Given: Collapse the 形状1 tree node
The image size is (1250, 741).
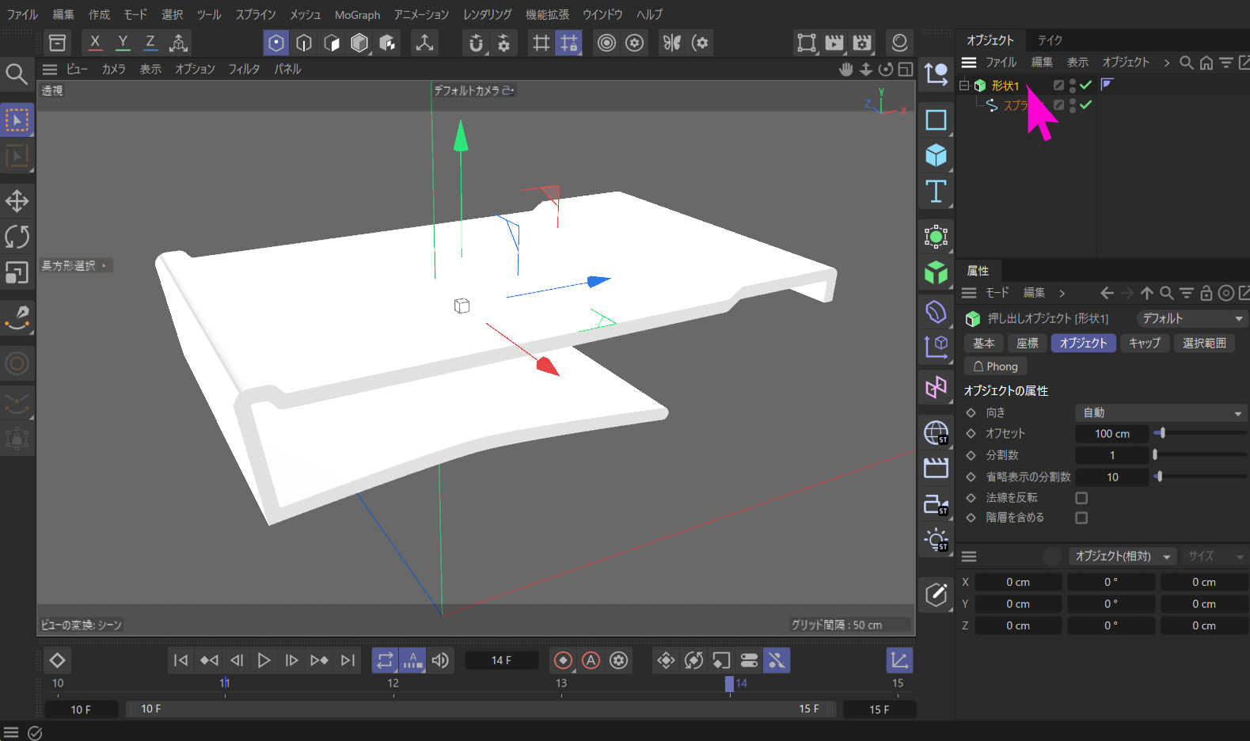Looking at the screenshot, I should click(964, 85).
